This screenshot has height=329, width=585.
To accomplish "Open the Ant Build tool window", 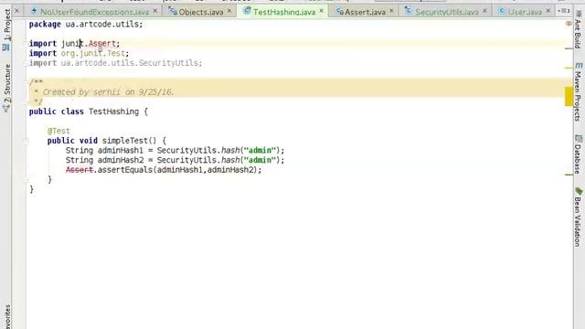I will (x=578, y=34).
